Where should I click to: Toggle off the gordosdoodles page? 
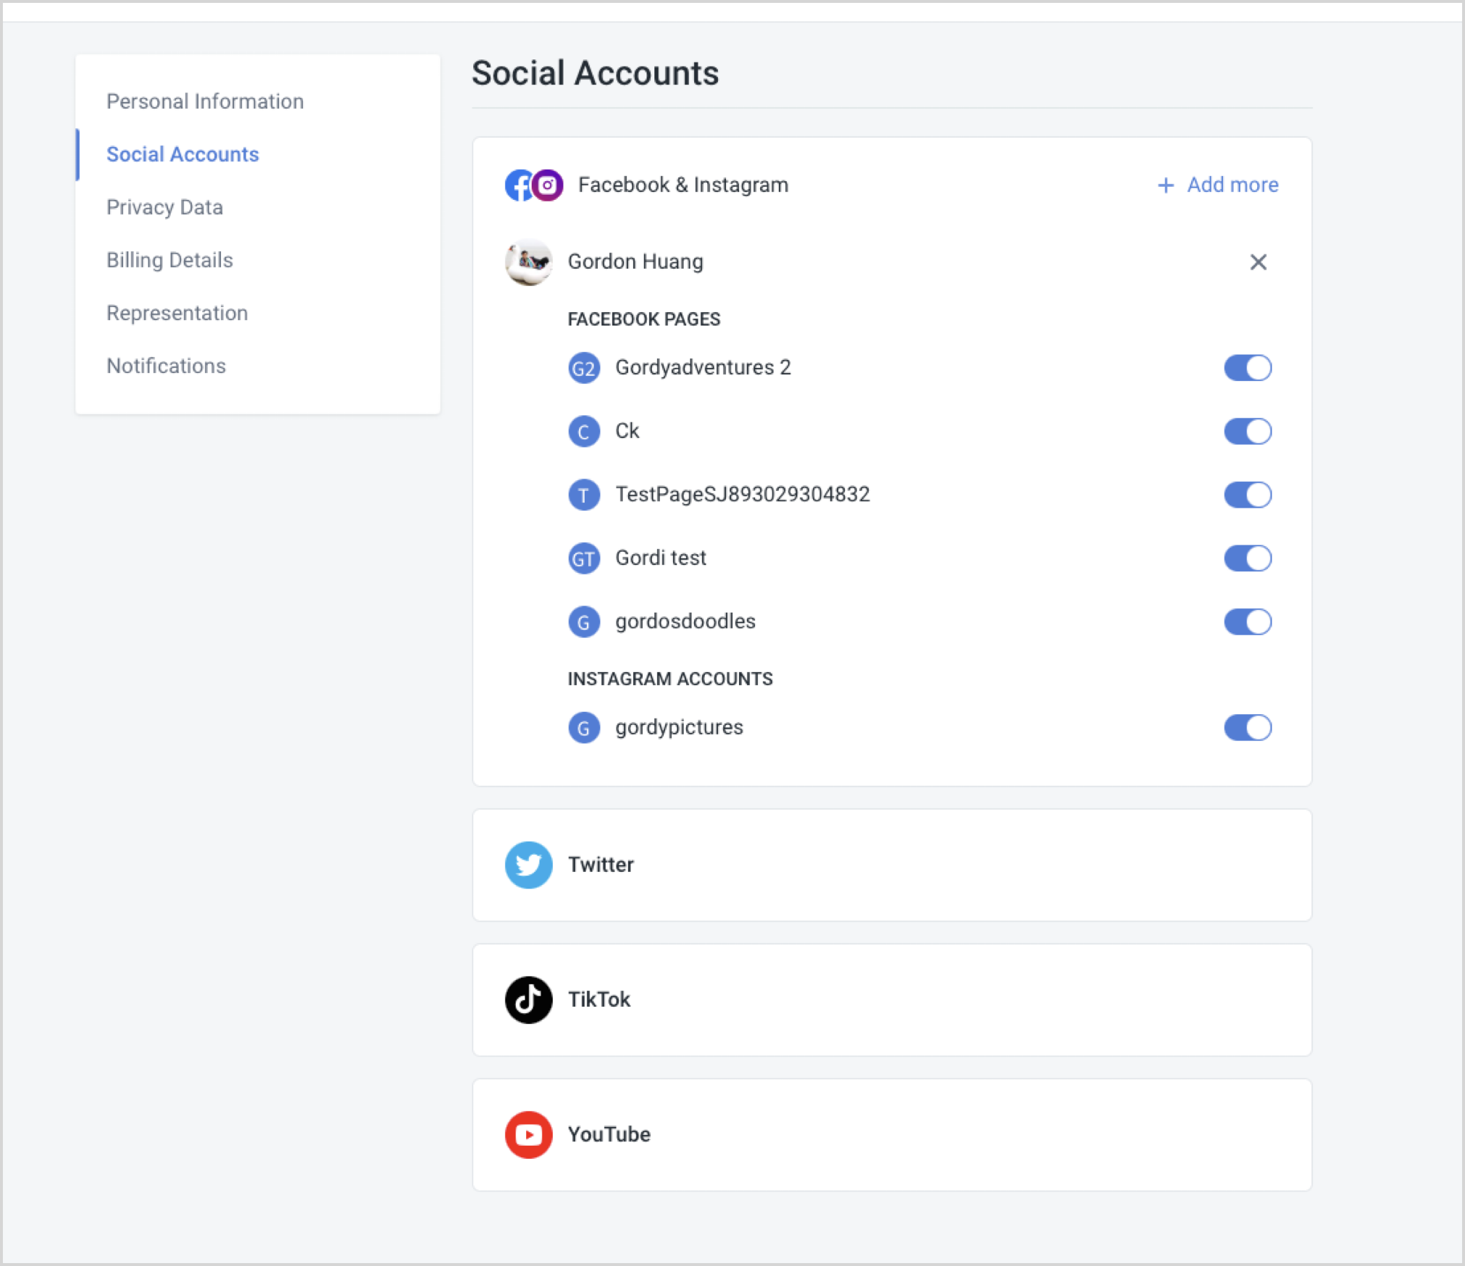(1248, 621)
